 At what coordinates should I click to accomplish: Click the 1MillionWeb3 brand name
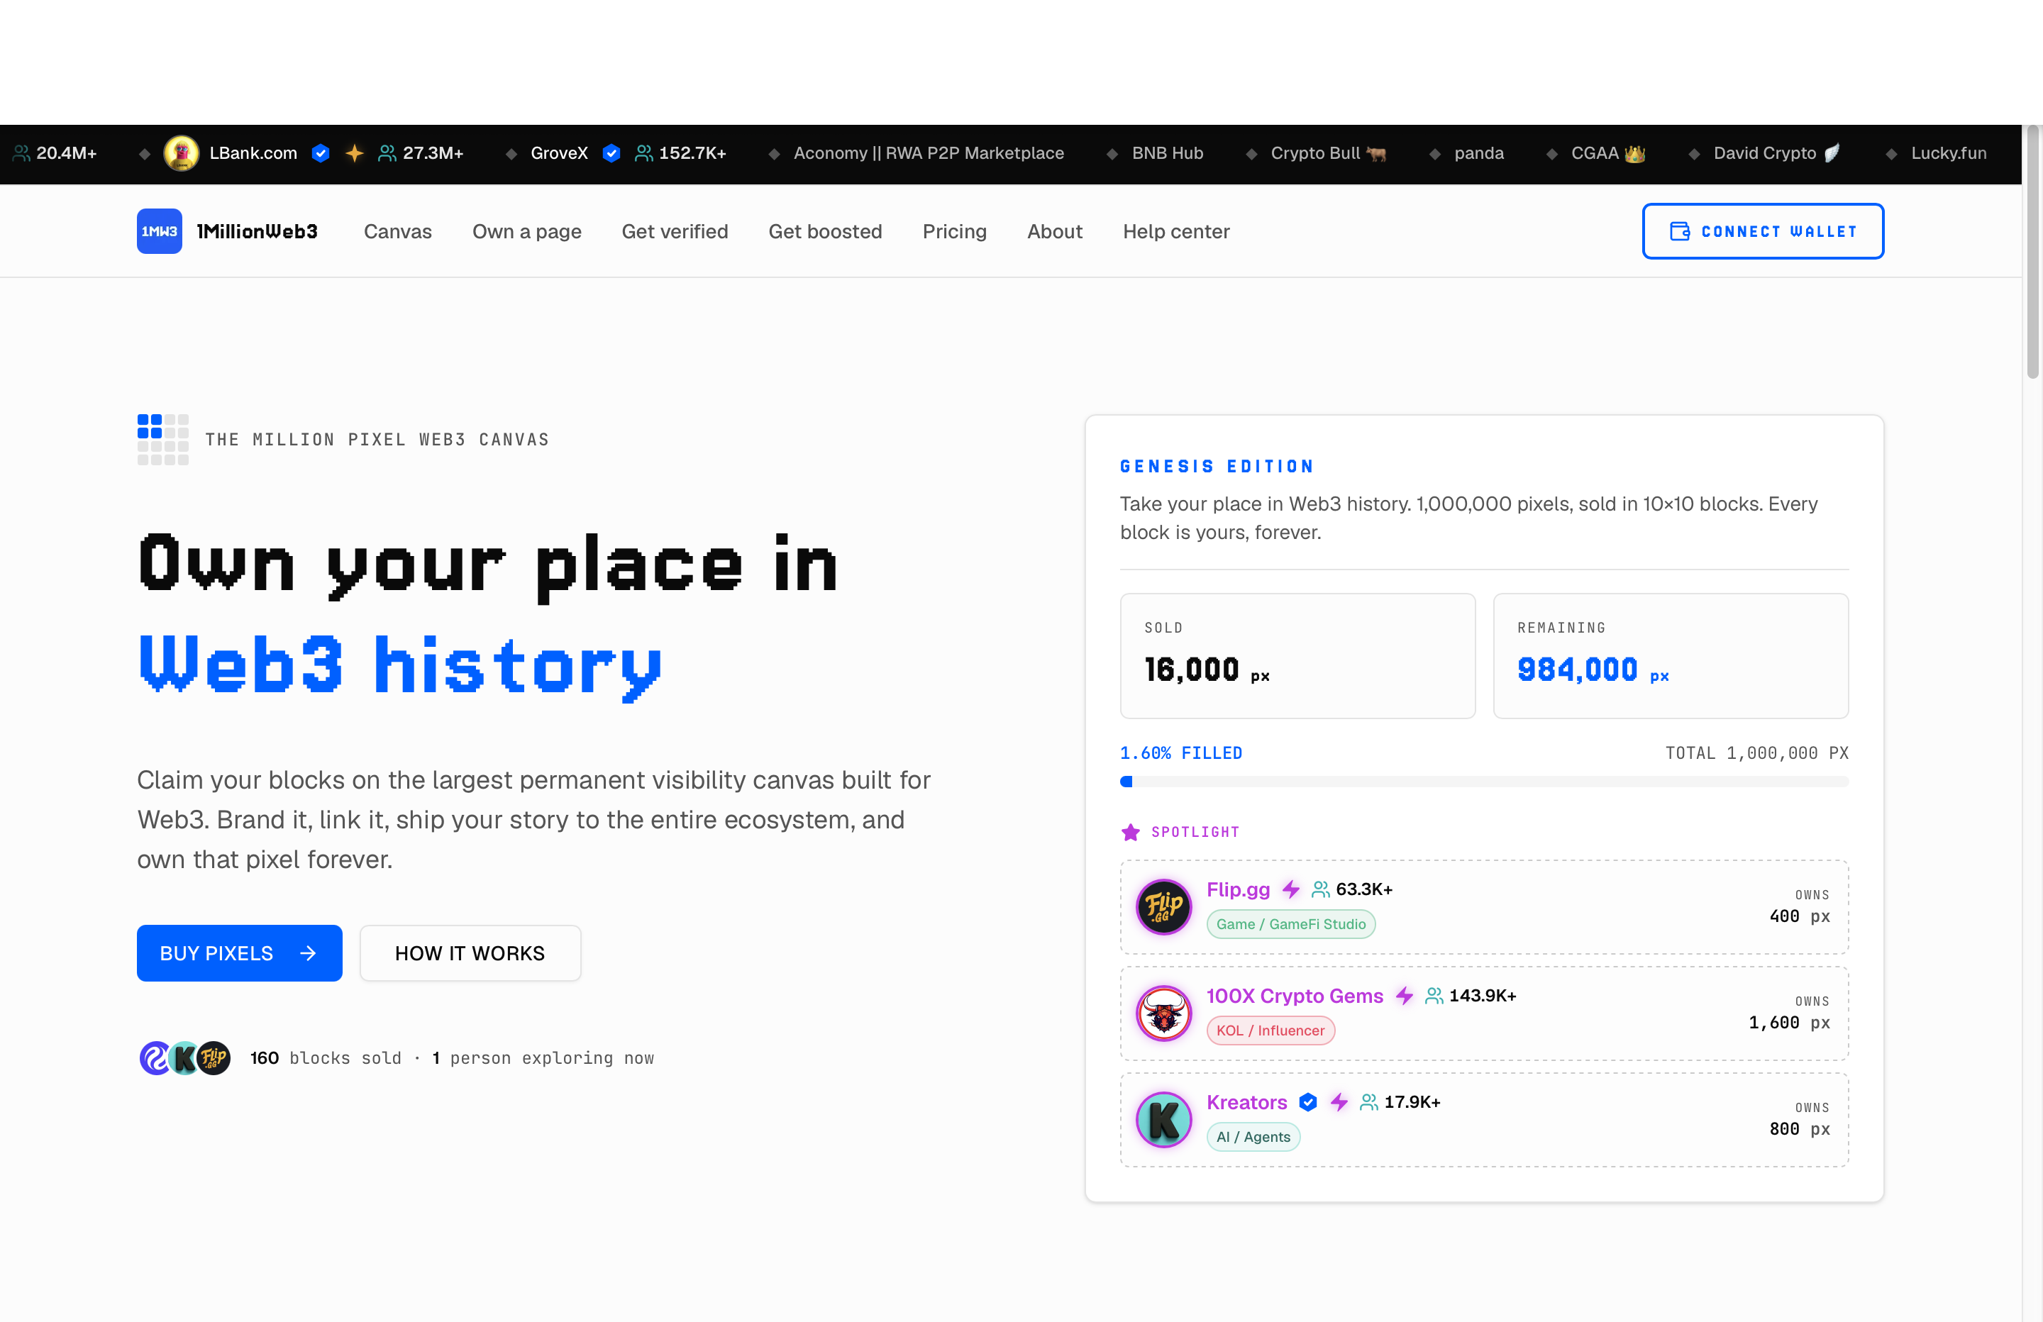click(x=258, y=231)
